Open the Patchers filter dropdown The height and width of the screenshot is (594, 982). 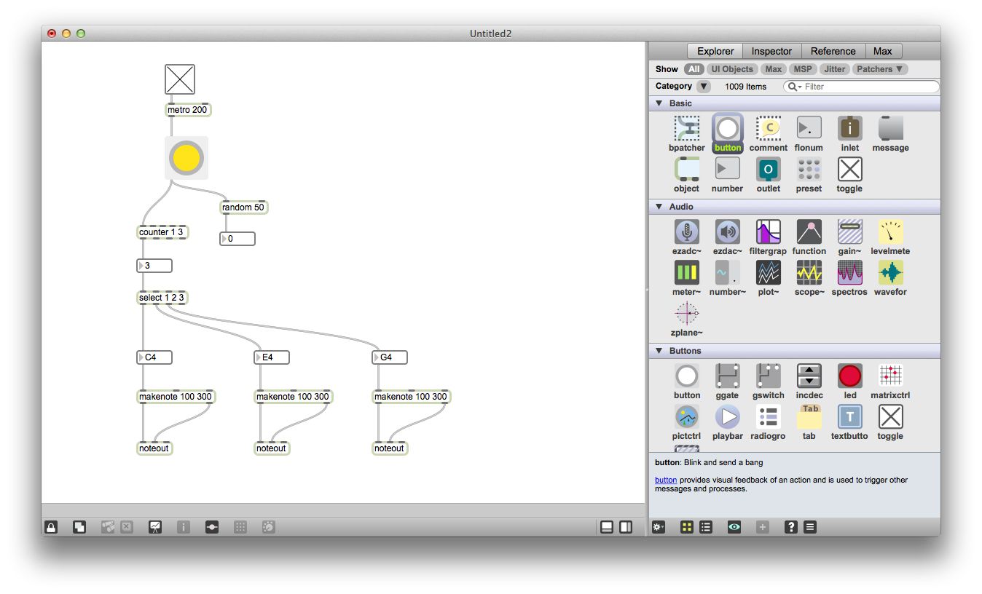(879, 68)
